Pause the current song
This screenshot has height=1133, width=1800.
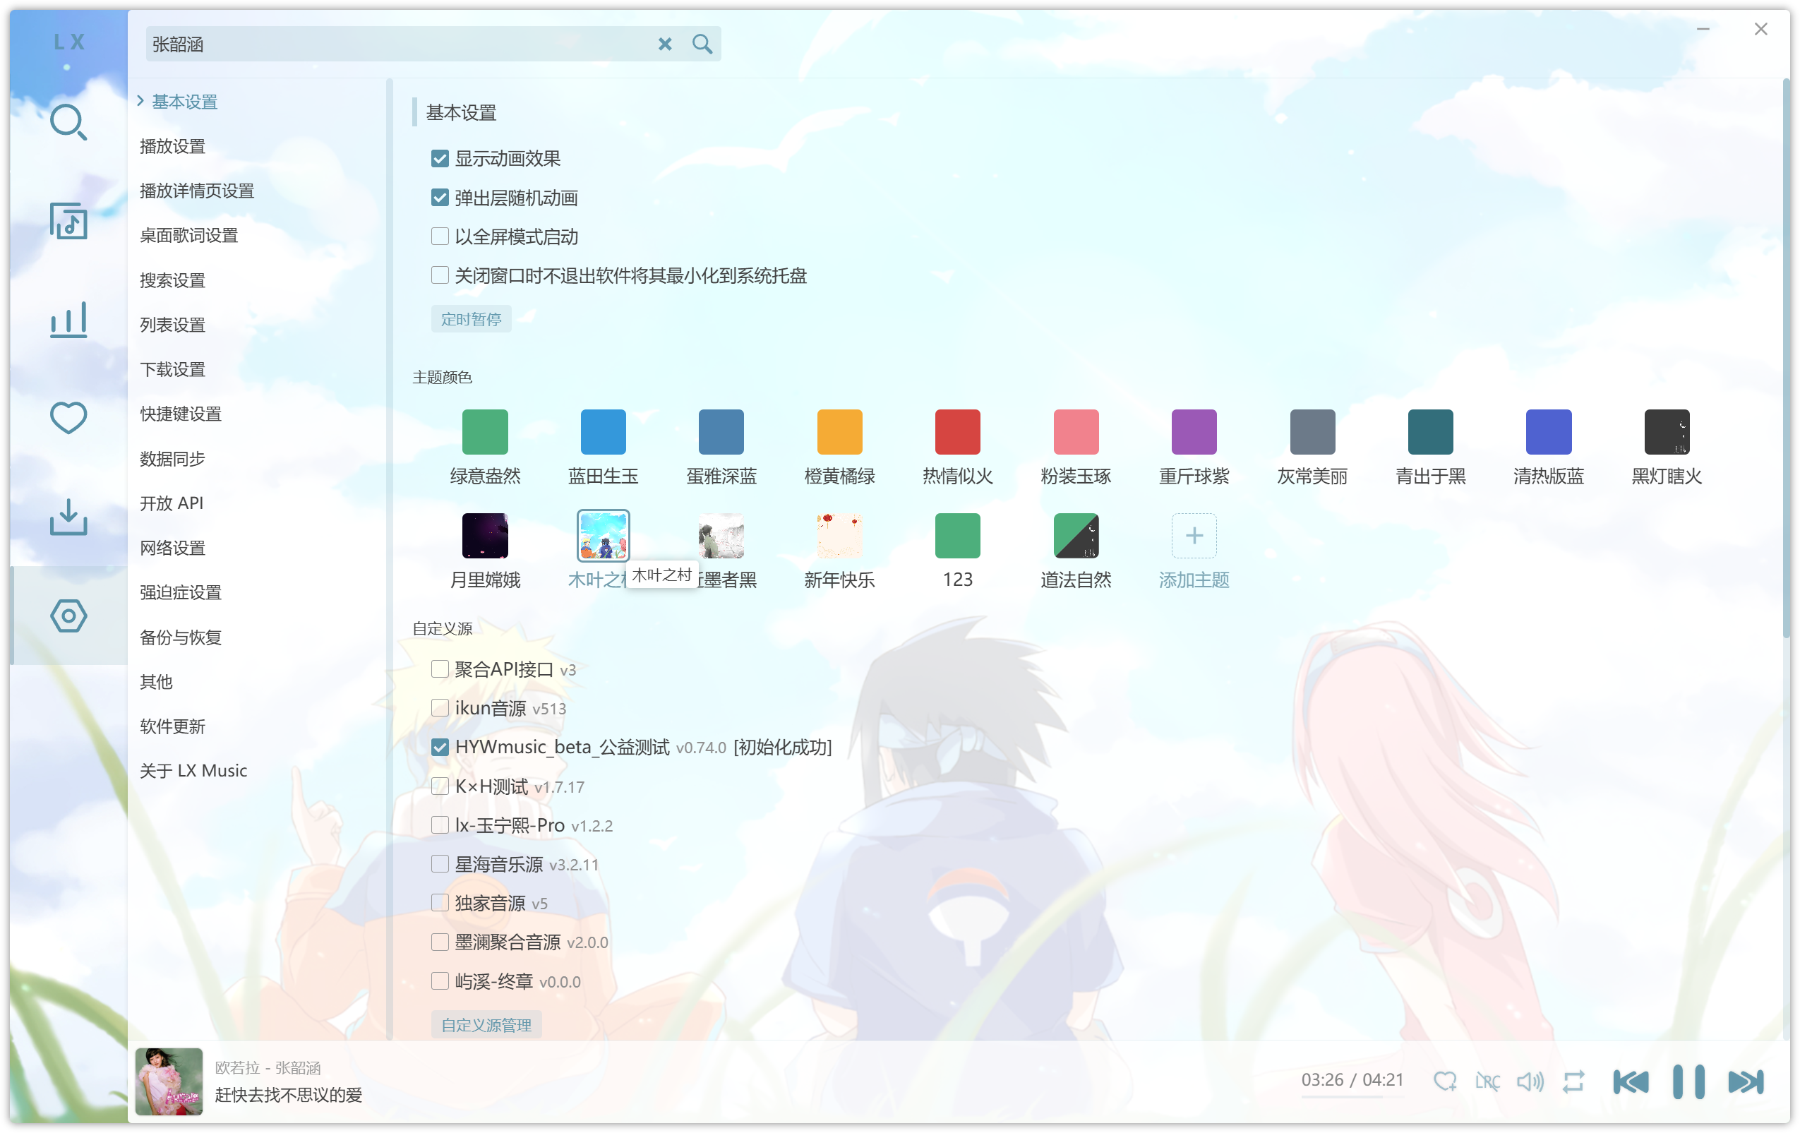tap(1688, 1081)
